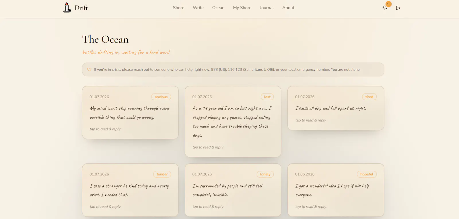
Task: Open the Write page
Action: pyautogui.click(x=198, y=8)
